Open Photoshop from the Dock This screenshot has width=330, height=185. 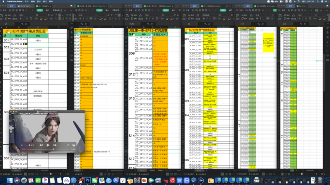click(x=88, y=180)
